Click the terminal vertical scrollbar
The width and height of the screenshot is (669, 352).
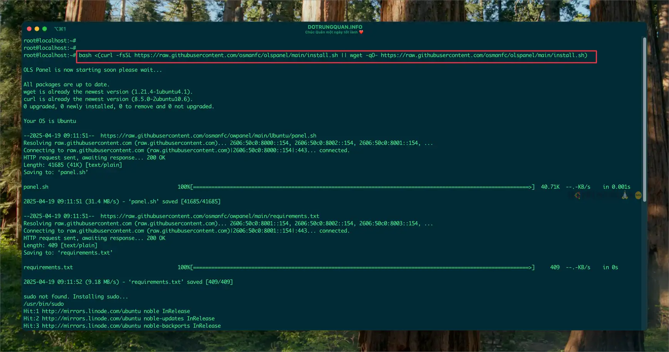pos(644,119)
